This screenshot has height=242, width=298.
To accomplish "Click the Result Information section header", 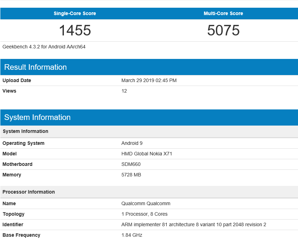I will pos(149,67).
